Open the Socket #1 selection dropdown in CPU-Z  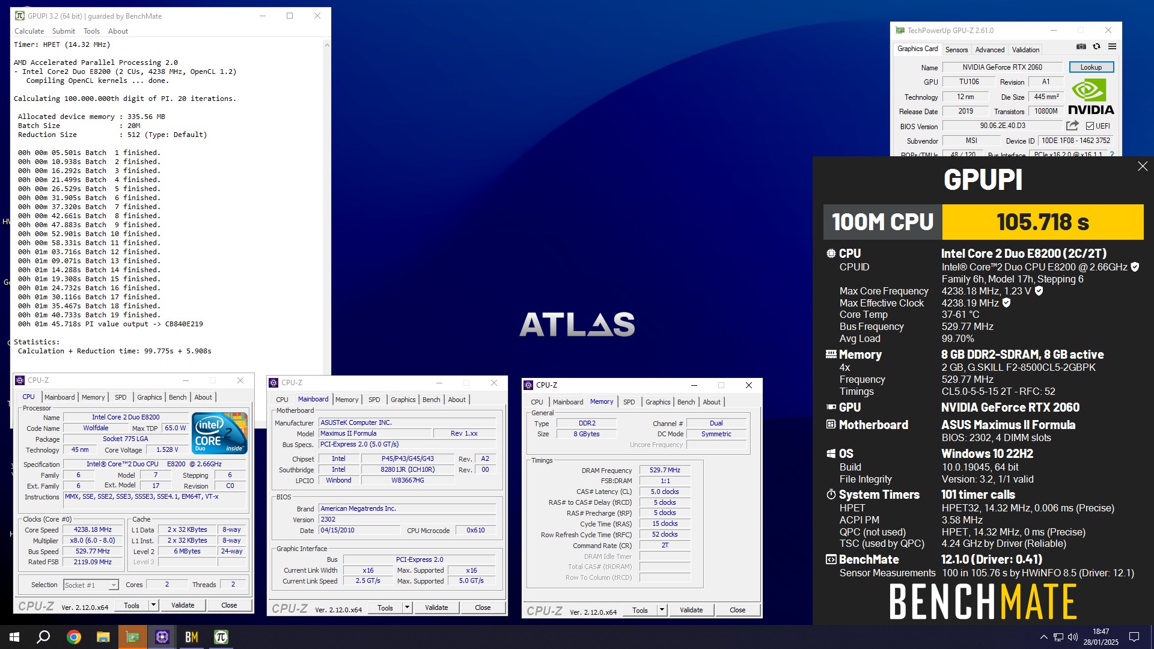click(113, 585)
